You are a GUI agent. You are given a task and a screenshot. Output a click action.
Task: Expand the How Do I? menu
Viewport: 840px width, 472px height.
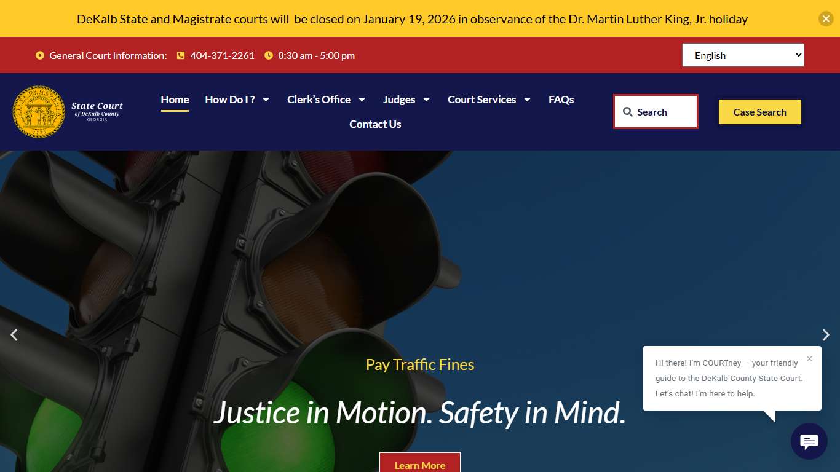pos(237,100)
